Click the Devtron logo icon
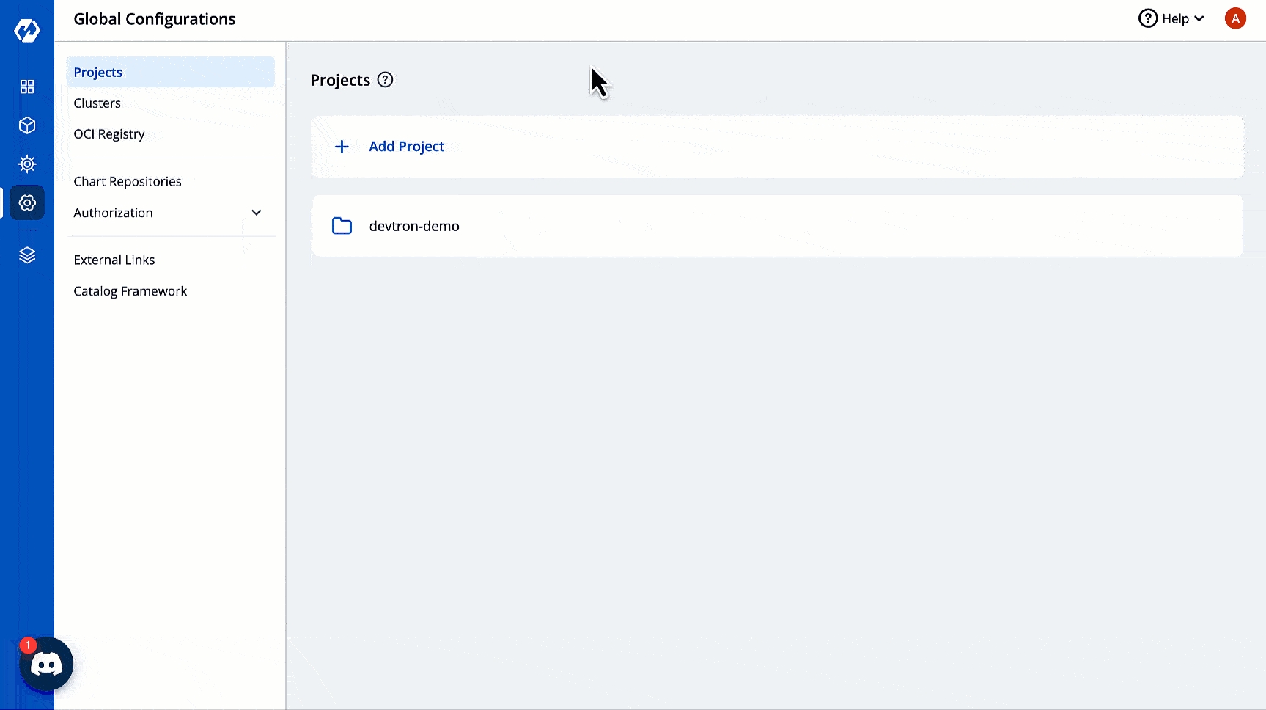This screenshot has height=710, width=1266. (x=27, y=30)
